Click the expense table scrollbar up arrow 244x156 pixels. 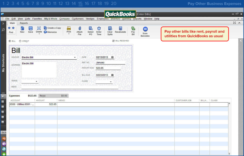tap(229, 103)
